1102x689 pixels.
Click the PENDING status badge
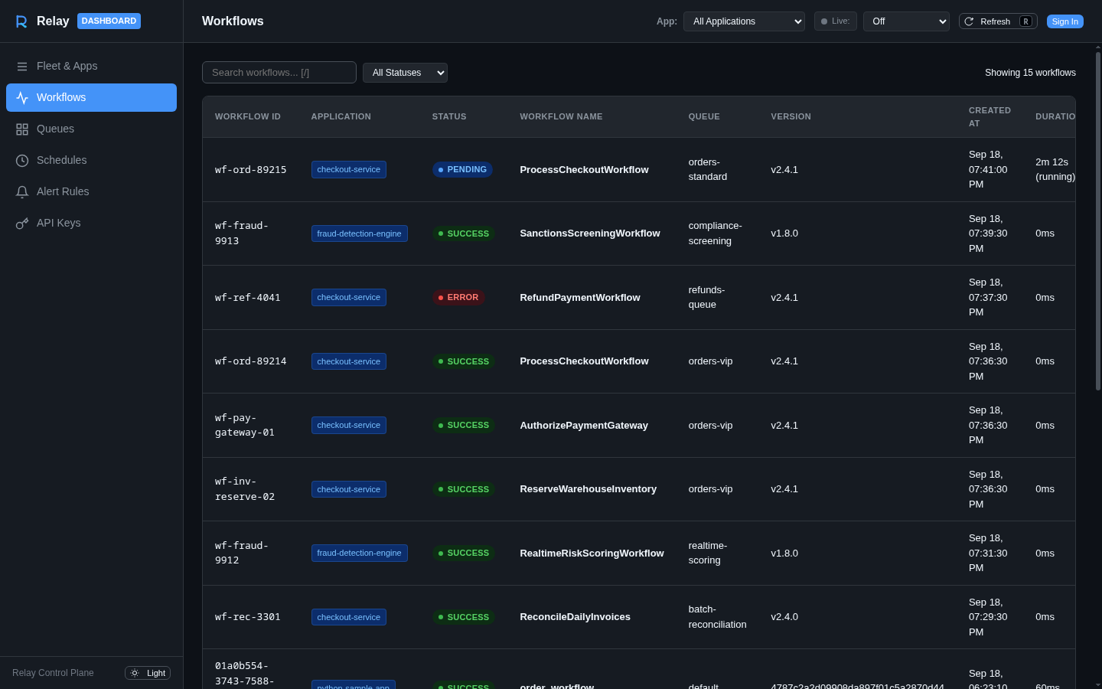tap(462, 169)
